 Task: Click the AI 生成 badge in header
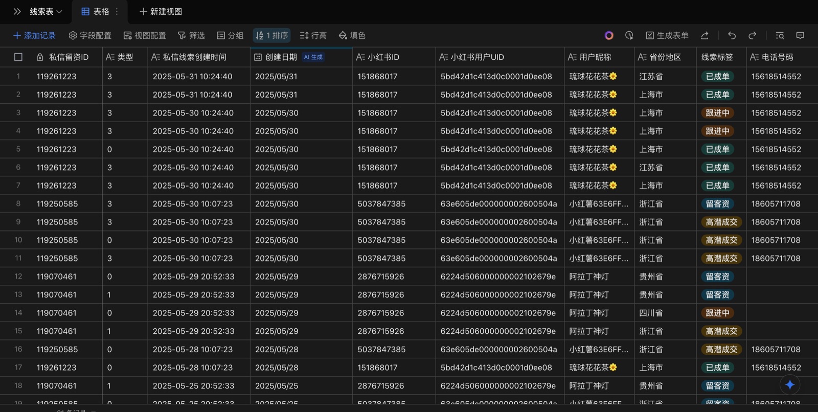pyautogui.click(x=313, y=57)
